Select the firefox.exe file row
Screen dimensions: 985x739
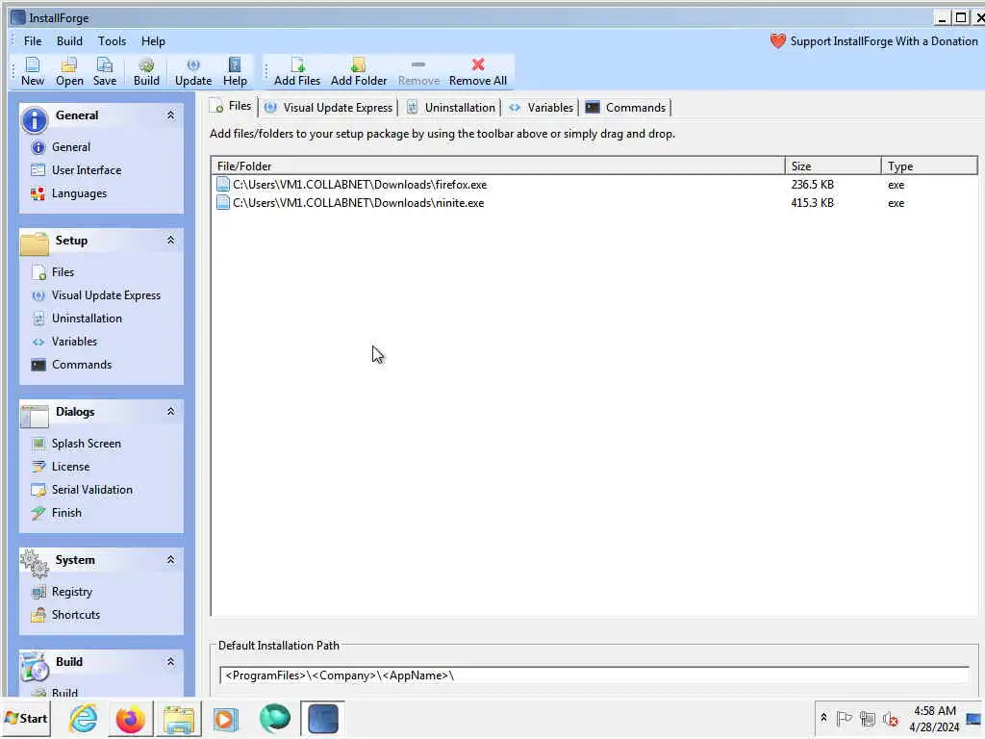point(594,185)
